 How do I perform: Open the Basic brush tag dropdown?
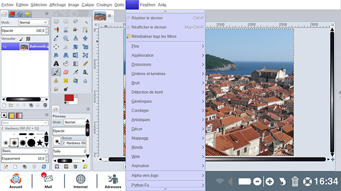coord(25,151)
